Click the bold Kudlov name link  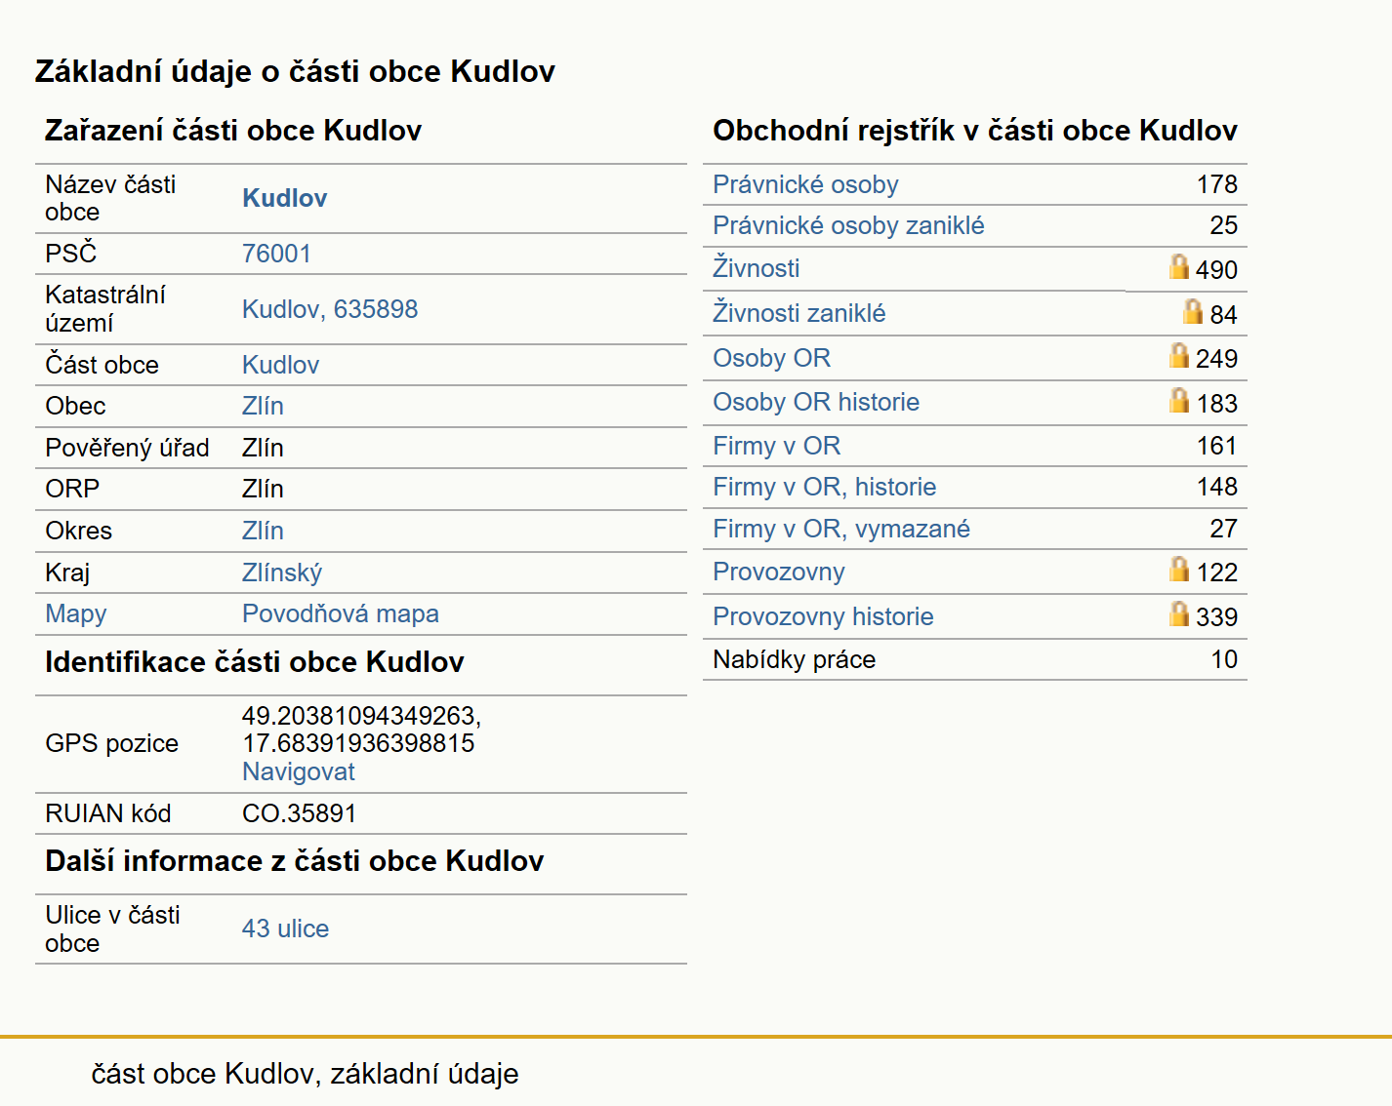coord(284,198)
